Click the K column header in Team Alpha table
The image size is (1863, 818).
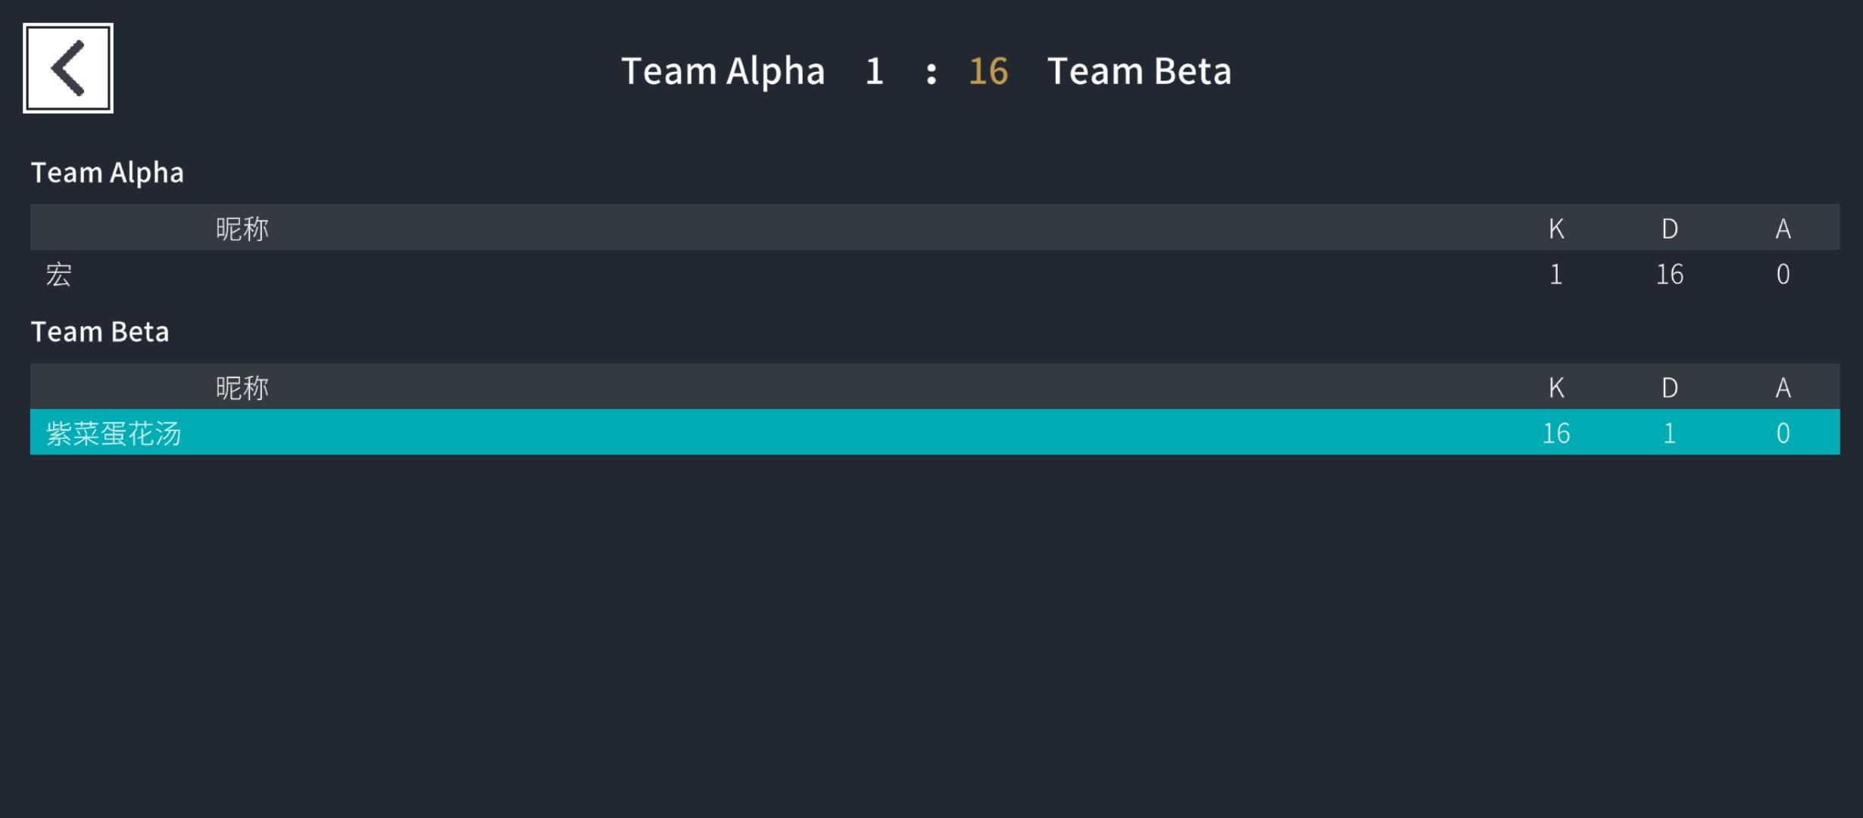[1556, 228]
